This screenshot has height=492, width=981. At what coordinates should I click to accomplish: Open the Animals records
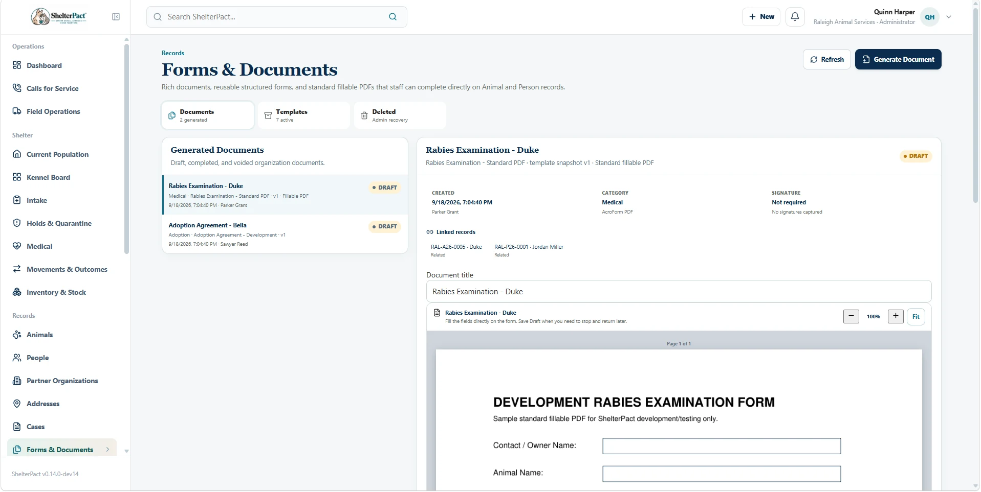click(62, 335)
